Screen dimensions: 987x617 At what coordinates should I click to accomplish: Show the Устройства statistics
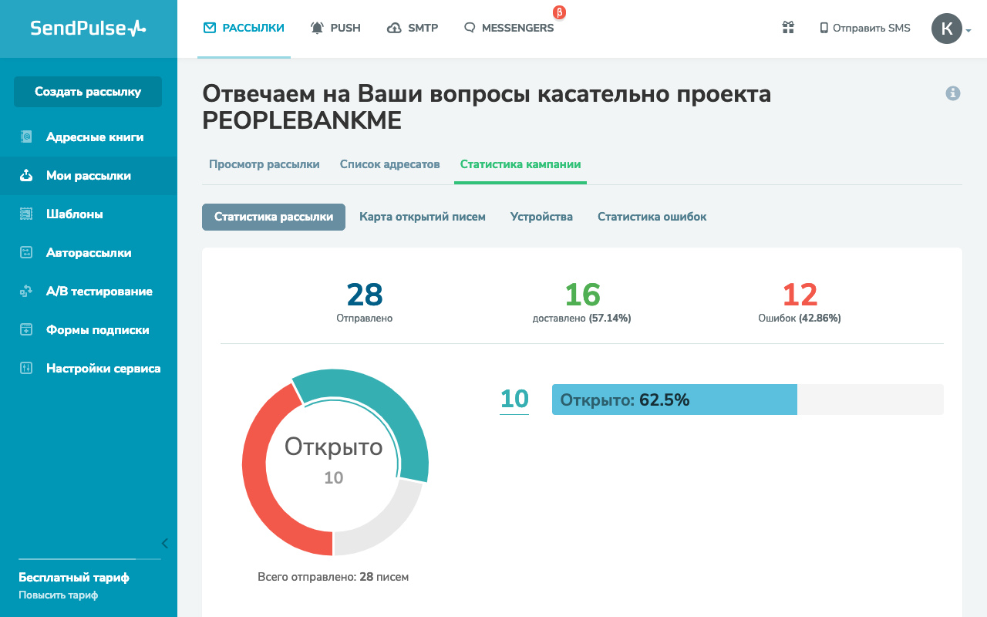(541, 217)
